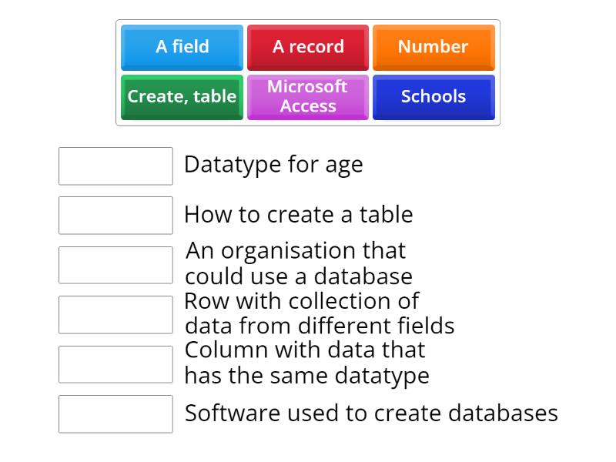The image size is (616, 462).
Task: Click the "How to create a table" text
Action: (x=298, y=214)
